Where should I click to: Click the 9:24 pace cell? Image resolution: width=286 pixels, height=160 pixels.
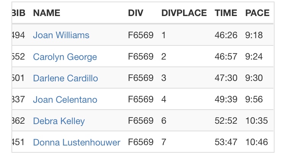[x=254, y=57]
